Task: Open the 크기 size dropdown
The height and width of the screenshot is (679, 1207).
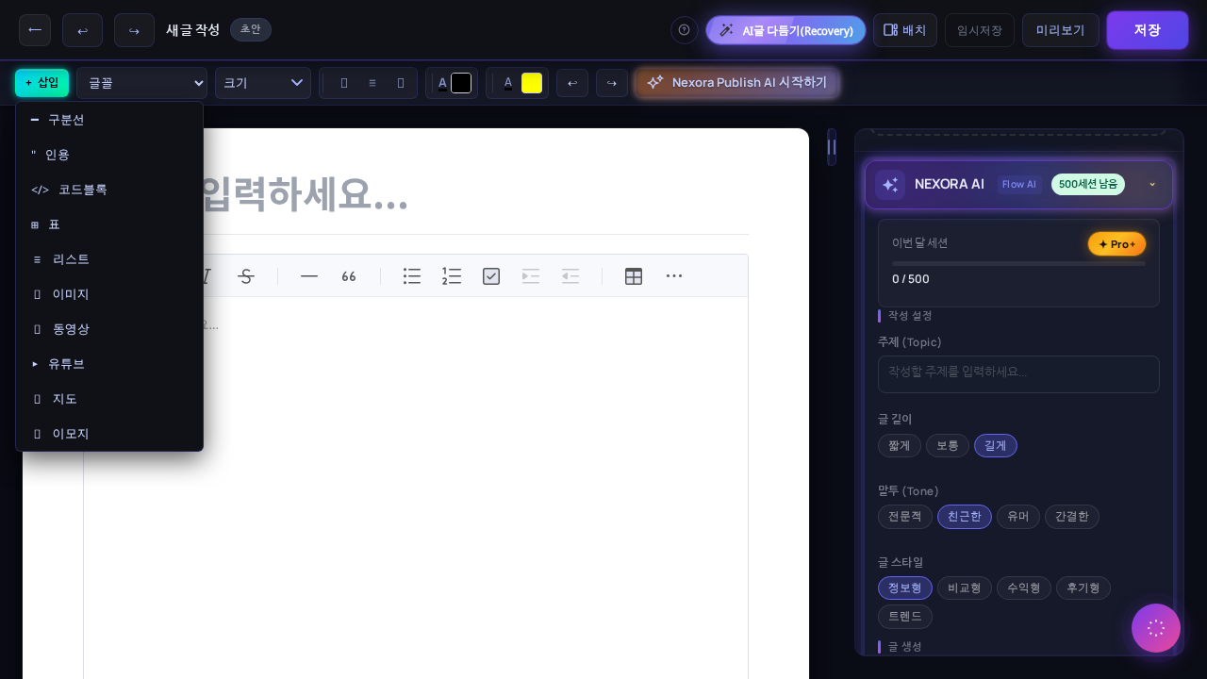Action: (x=263, y=83)
